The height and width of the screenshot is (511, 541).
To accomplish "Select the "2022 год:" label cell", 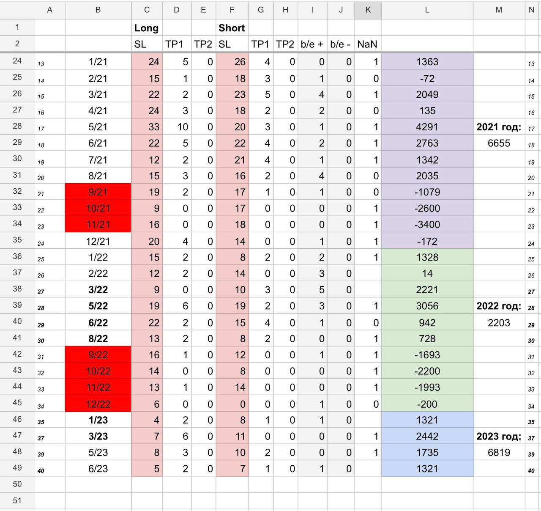I will tap(499, 306).
